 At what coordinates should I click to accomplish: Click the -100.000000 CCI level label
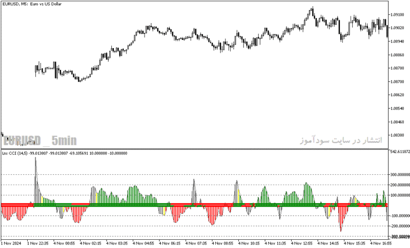click(x=400, y=216)
